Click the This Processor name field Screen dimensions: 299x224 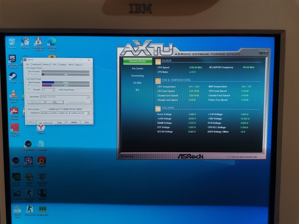[65, 109]
